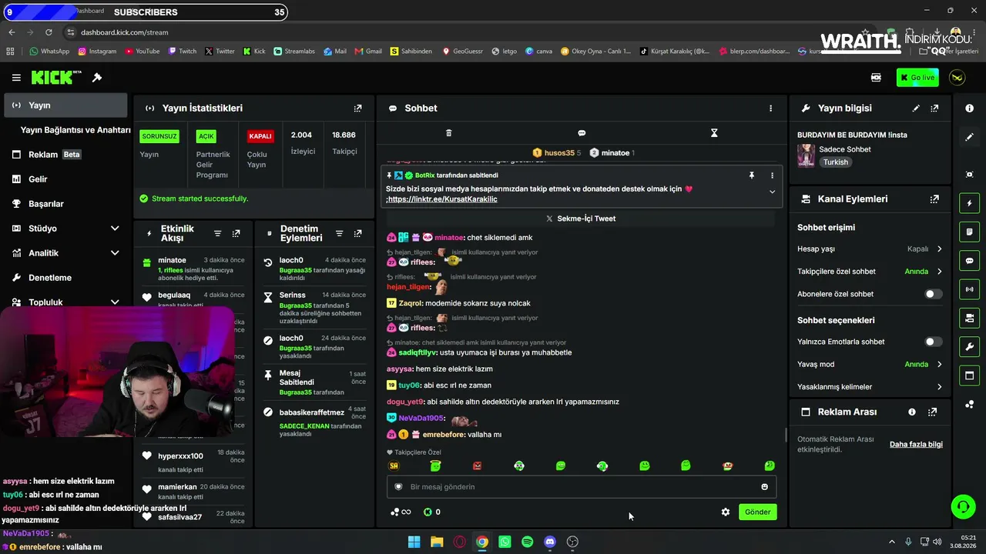Click the pin icon beside the Kick logo

[97, 78]
